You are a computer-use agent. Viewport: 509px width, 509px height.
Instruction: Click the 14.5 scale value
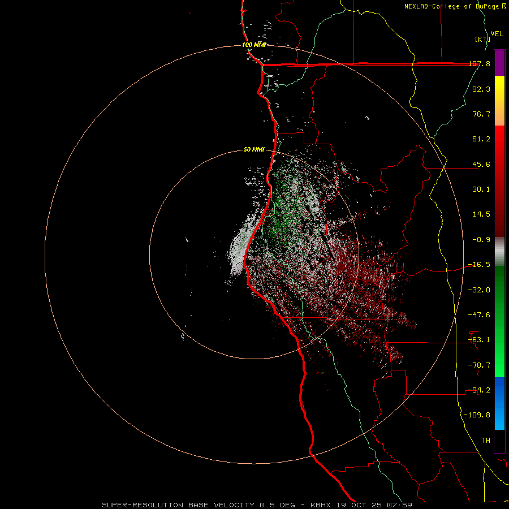tap(481, 214)
